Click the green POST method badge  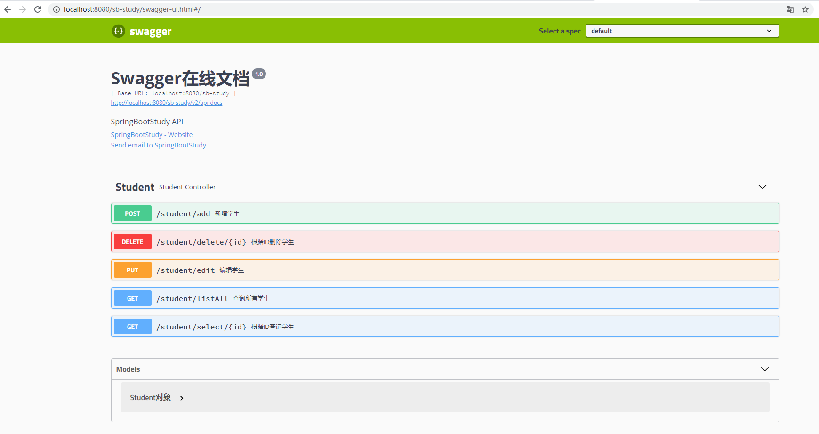click(x=132, y=213)
